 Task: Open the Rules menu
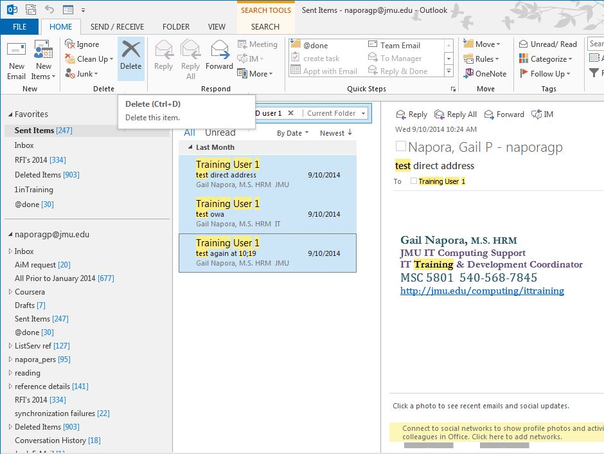(x=481, y=59)
